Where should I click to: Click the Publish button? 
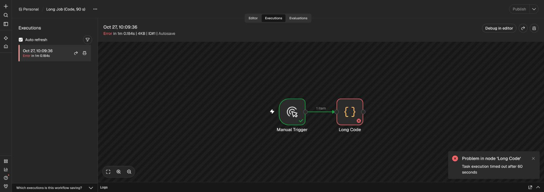click(519, 9)
